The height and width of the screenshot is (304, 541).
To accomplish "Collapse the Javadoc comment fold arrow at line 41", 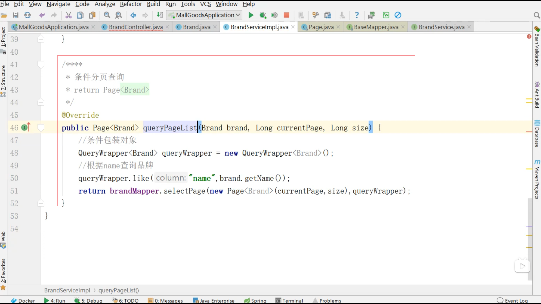I will click(x=41, y=64).
